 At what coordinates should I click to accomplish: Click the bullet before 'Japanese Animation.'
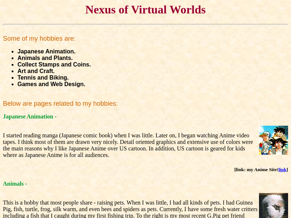click(13, 52)
